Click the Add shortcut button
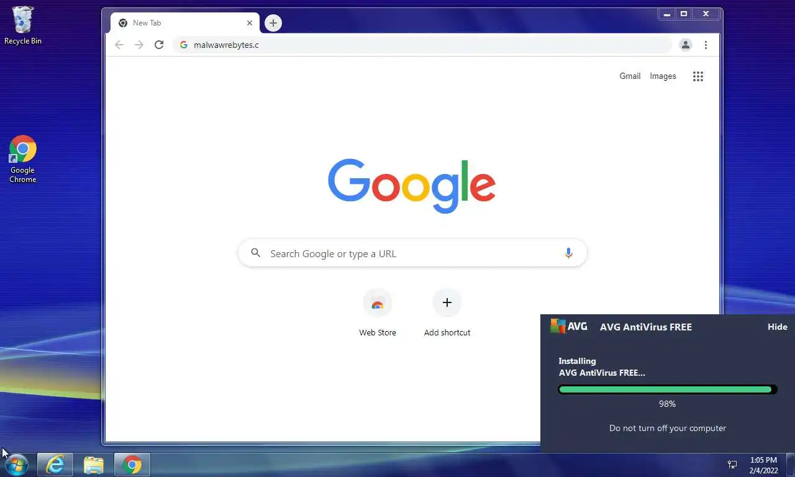795x477 pixels. [x=447, y=313]
